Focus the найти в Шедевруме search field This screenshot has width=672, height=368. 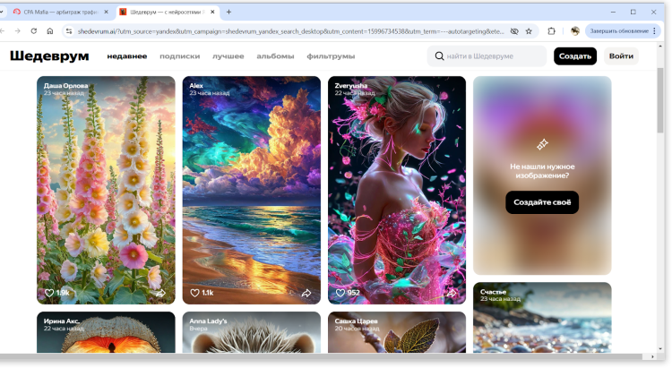[x=493, y=56]
